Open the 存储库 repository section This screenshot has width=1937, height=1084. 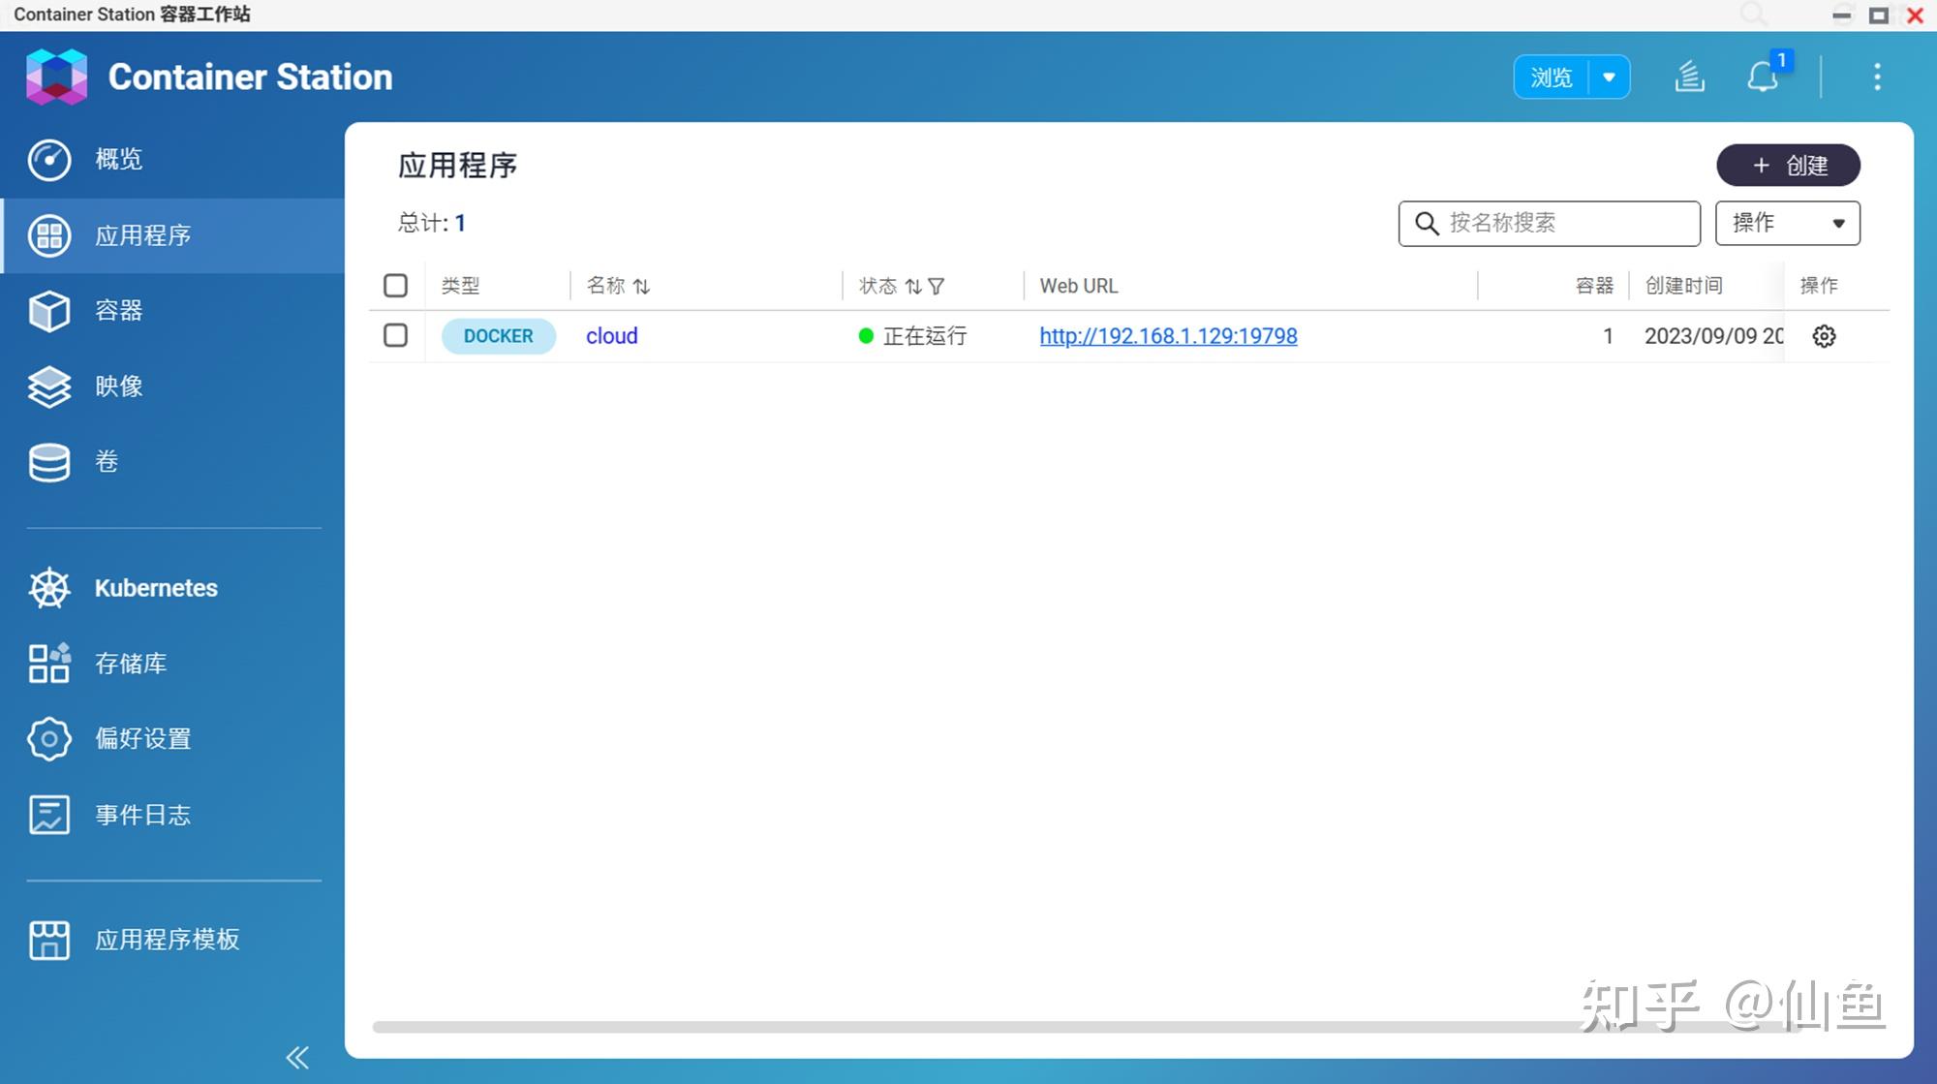click(x=132, y=664)
